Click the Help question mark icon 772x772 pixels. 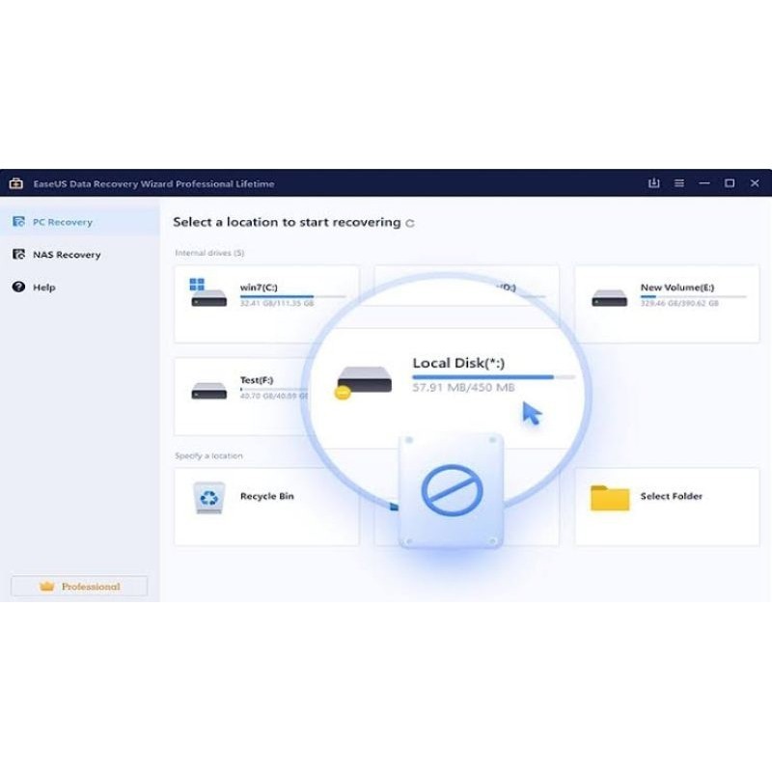(18, 287)
